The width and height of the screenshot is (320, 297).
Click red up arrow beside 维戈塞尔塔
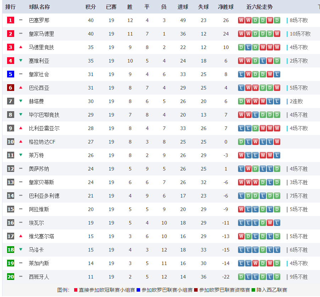(21, 236)
